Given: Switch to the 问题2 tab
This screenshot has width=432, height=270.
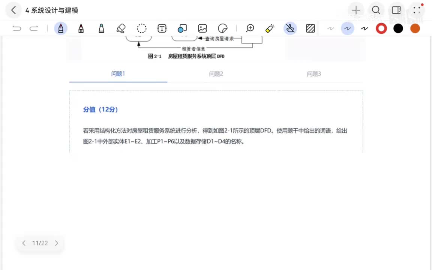Looking at the screenshot, I should [216, 74].
